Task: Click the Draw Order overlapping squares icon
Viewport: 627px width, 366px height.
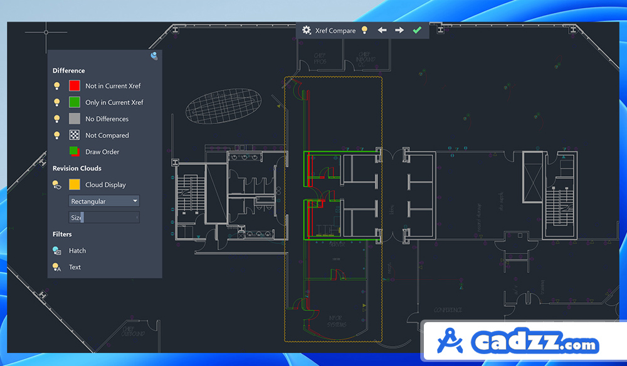Action: coord(75,152)
